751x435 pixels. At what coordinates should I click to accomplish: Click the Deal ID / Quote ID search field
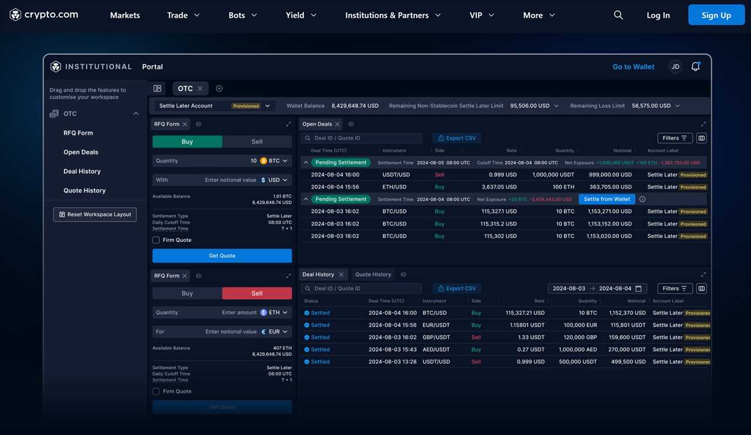(361, 137)
